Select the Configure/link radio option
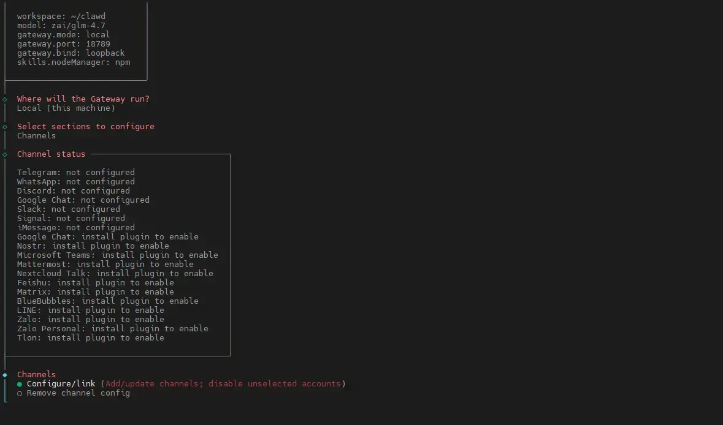This screenshot has height=425, width=723. tap(61, 384)
